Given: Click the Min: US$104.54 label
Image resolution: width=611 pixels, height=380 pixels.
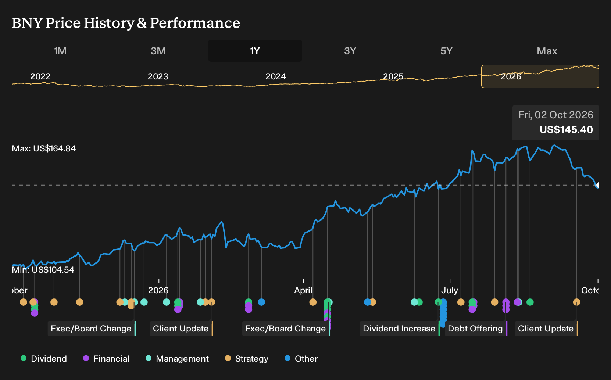Looking at the screenshot, I should point(43,270).
